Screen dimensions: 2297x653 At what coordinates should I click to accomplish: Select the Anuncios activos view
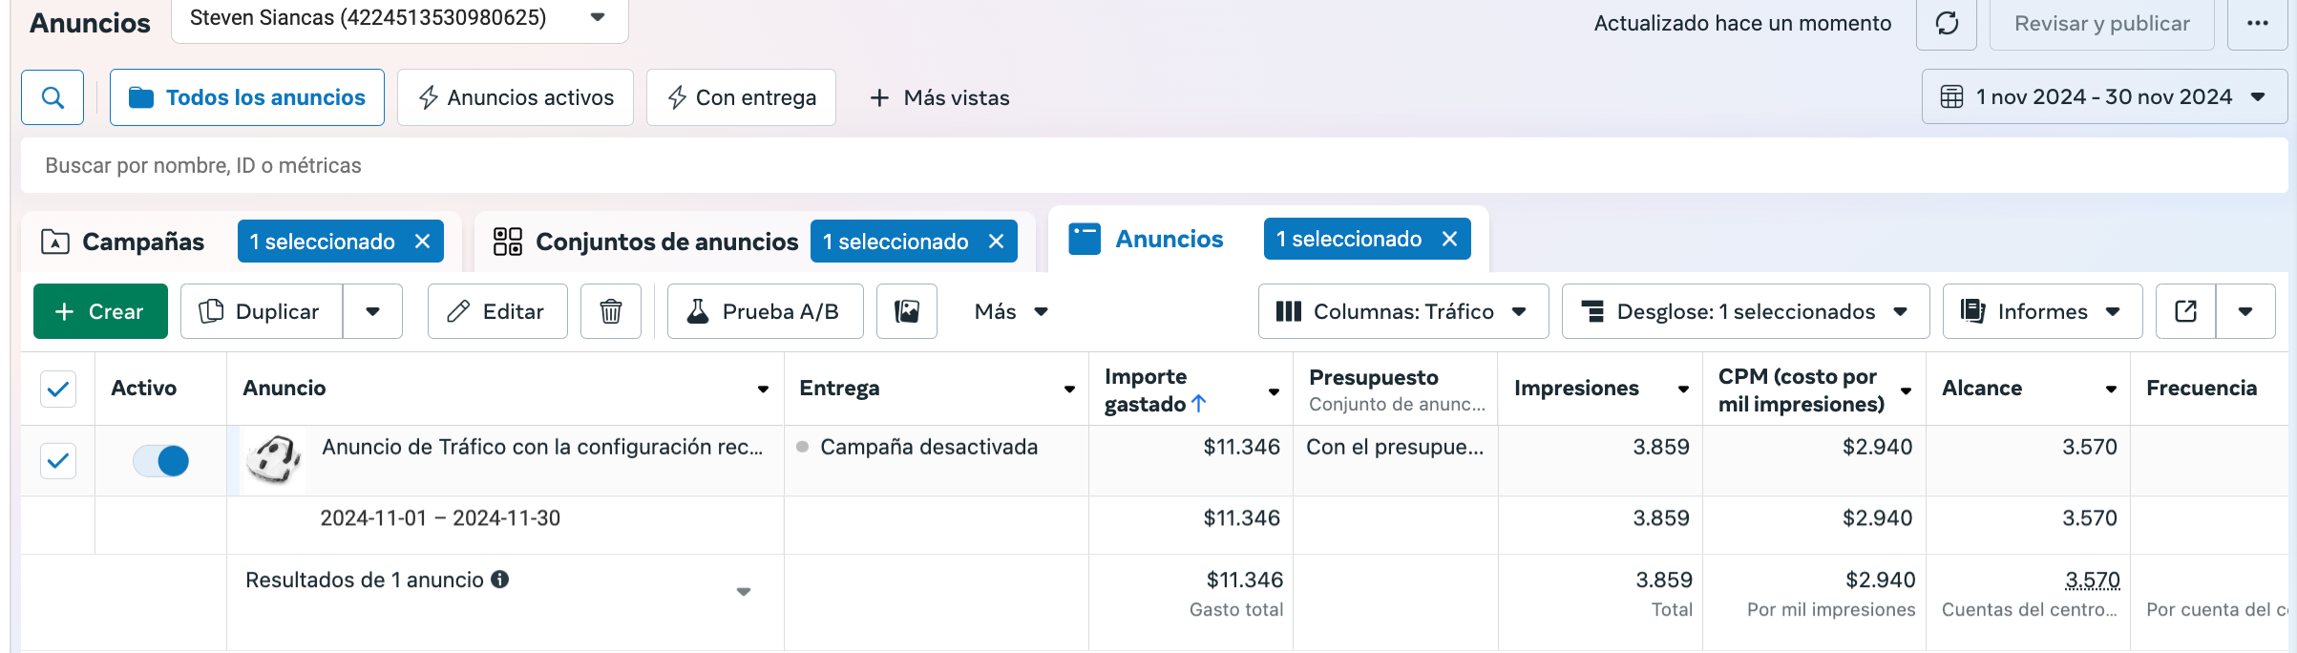coord(516,97)
